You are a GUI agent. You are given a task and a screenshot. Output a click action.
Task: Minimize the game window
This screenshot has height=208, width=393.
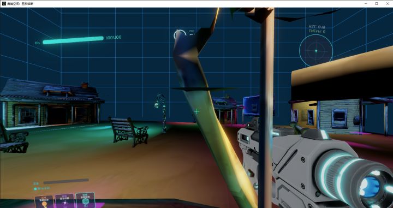point(366,4)
